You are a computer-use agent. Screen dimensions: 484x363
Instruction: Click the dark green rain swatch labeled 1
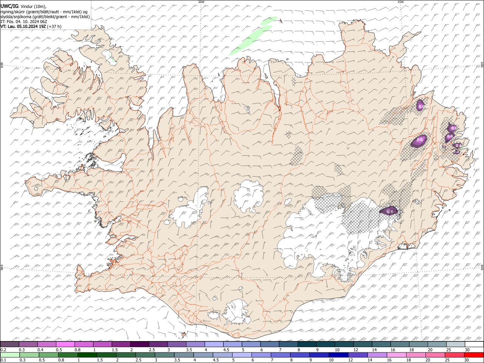coord(87,355)
